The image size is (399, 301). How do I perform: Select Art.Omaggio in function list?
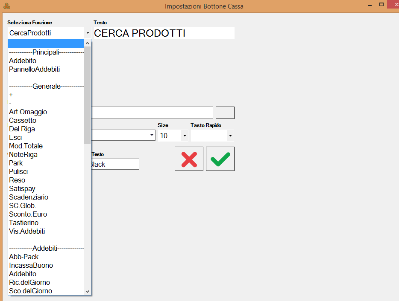point(28,112)
